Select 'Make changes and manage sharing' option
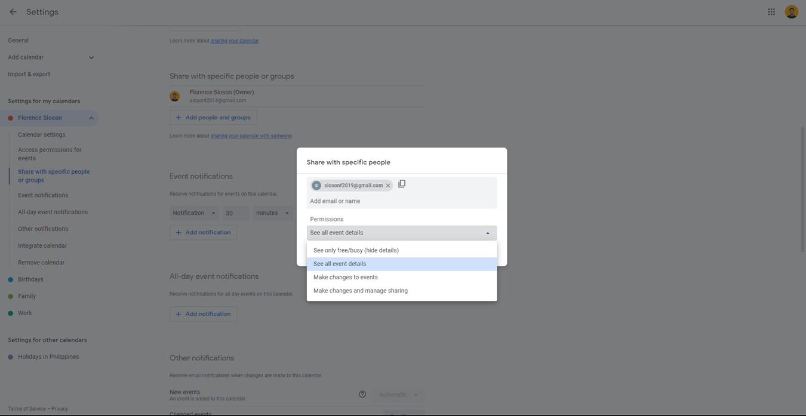806x416 pixels. pos(361,291)
